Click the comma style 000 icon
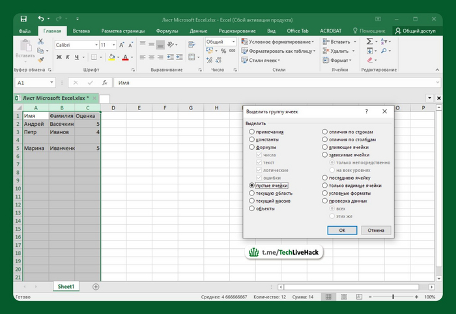The width and height of the screenshot is (456, 314). 232,51
